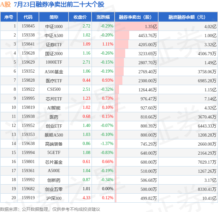The height and width of the screenshot is (212, 218).
Task: Click the 简称 column header
Action: coord(54,17)
